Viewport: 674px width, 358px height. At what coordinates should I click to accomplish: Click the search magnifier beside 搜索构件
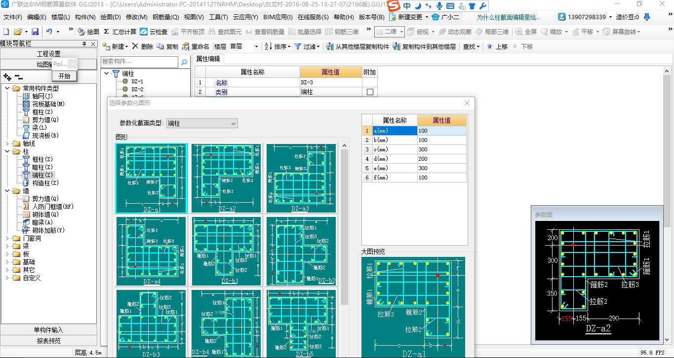[184, 62]
